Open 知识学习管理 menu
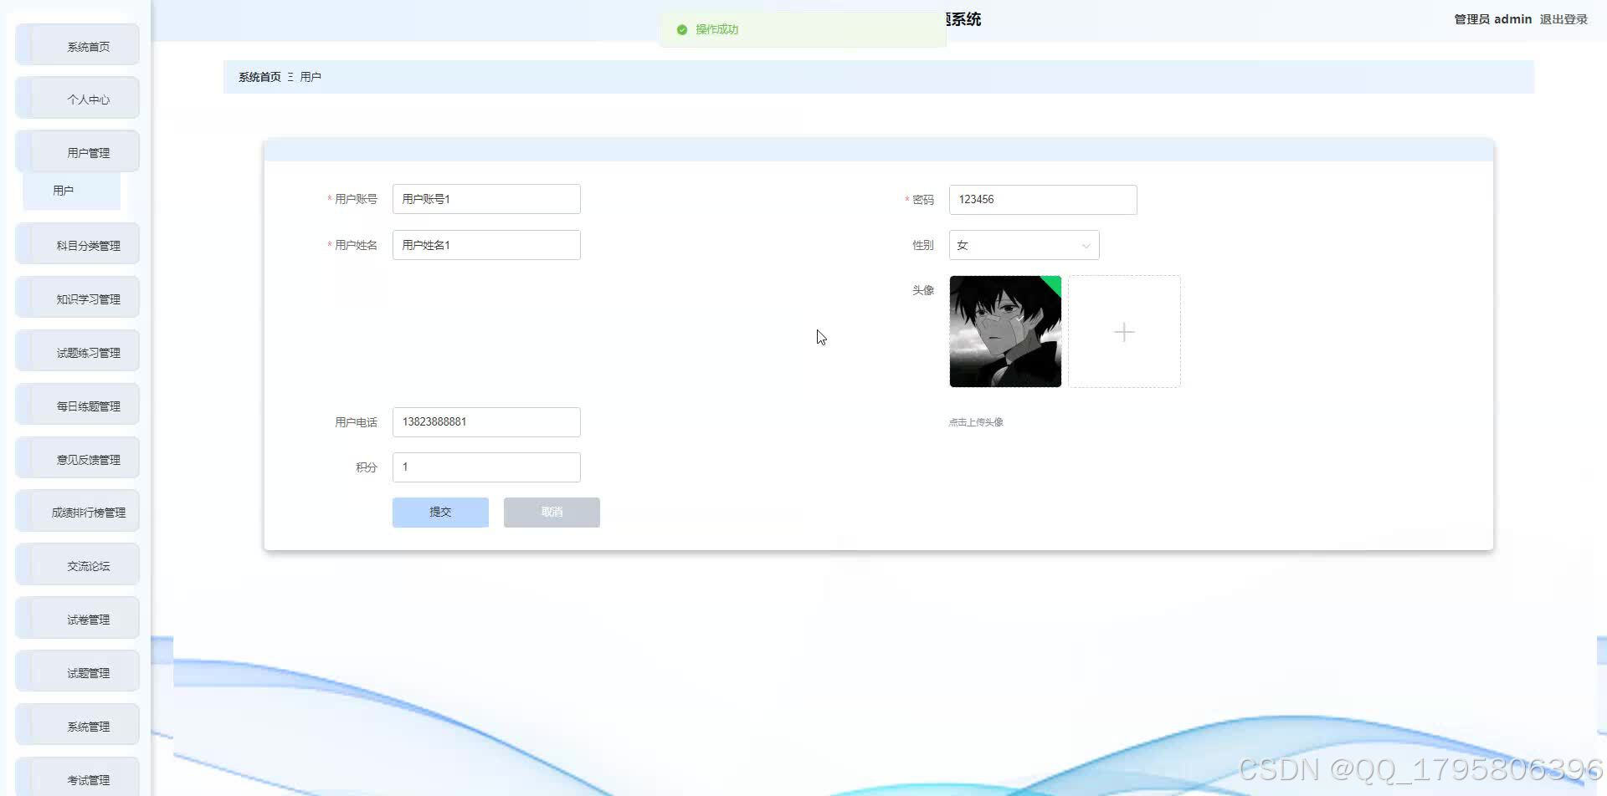 pyautogui.click(x=78, y=298)
